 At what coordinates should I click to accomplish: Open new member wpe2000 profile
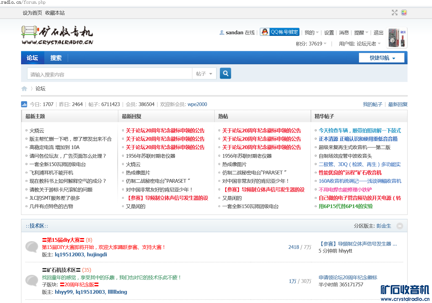coord(197,105)
